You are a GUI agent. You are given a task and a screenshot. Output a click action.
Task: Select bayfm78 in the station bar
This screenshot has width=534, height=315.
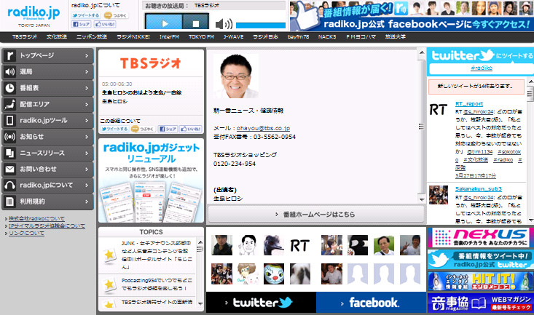pyautogui.click(x=299, y=37)
